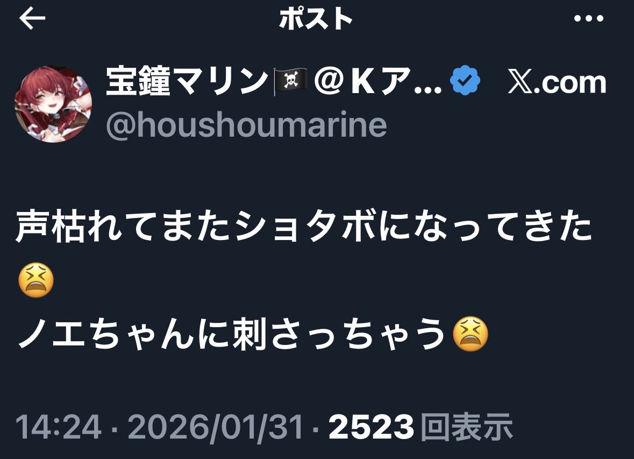
Task: Tap the blue verified checkmark badge
Action: tap(465, 81)
